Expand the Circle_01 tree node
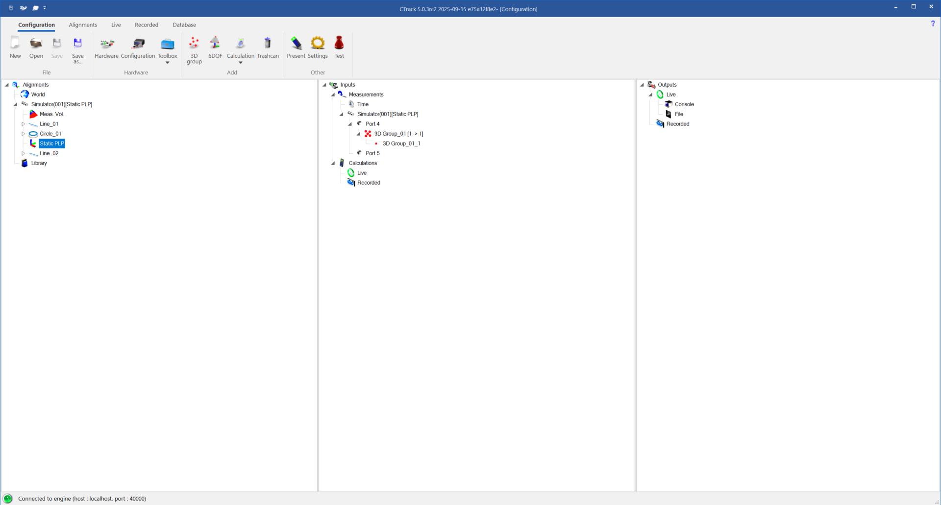 pyautogui.click(x=23, y=134)
